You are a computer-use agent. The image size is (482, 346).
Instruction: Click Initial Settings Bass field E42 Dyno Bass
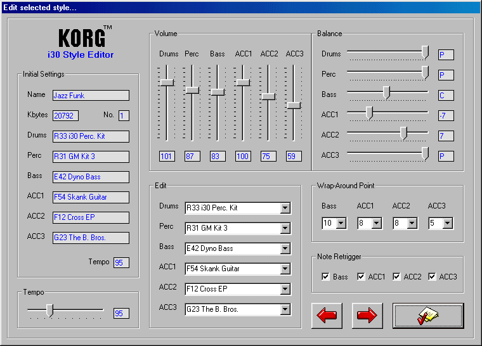91,177
